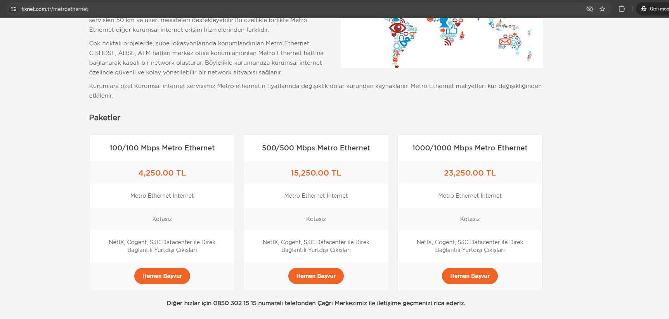This screenshot has height=319, width=669.
Task: Click Kotasız row in the 100/100 Mbps card
Action: (162, 219)
